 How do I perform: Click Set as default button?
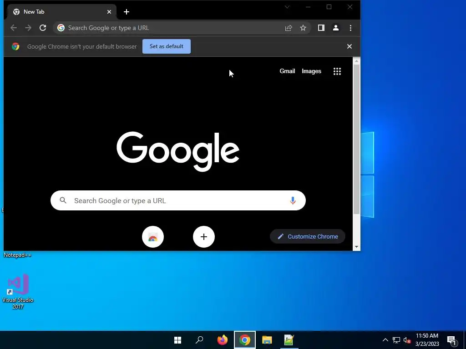point(167,46)
